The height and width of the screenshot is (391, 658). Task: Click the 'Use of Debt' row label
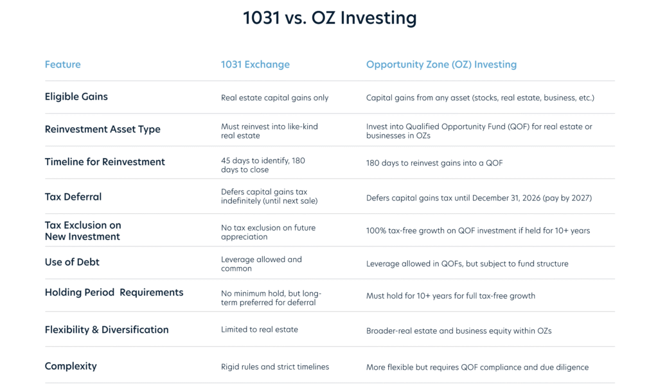click(x=72, y=262)
